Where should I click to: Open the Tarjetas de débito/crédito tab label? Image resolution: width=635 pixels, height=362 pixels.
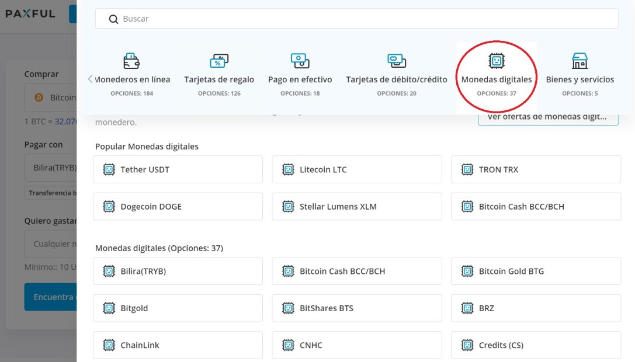tap(397, 79)
